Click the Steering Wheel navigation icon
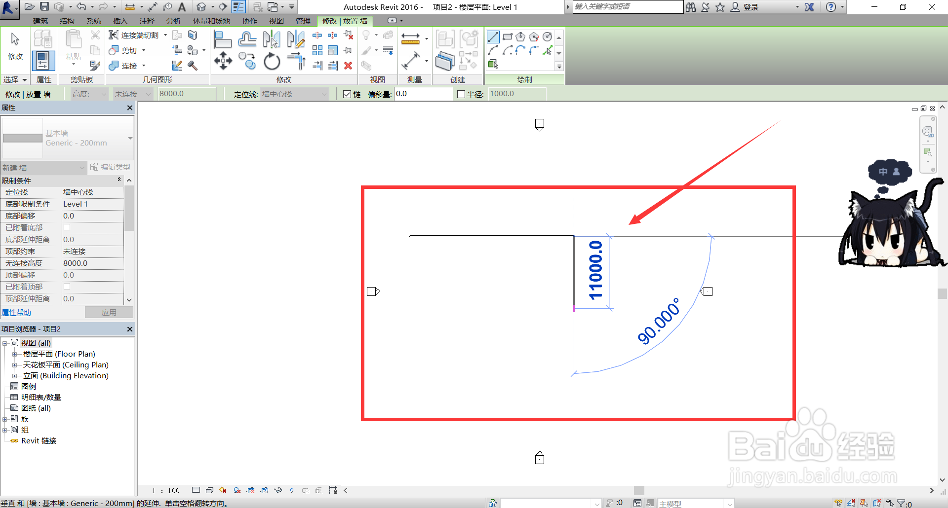Viewport: 948px width, 508px height. (x=927, y=132)
